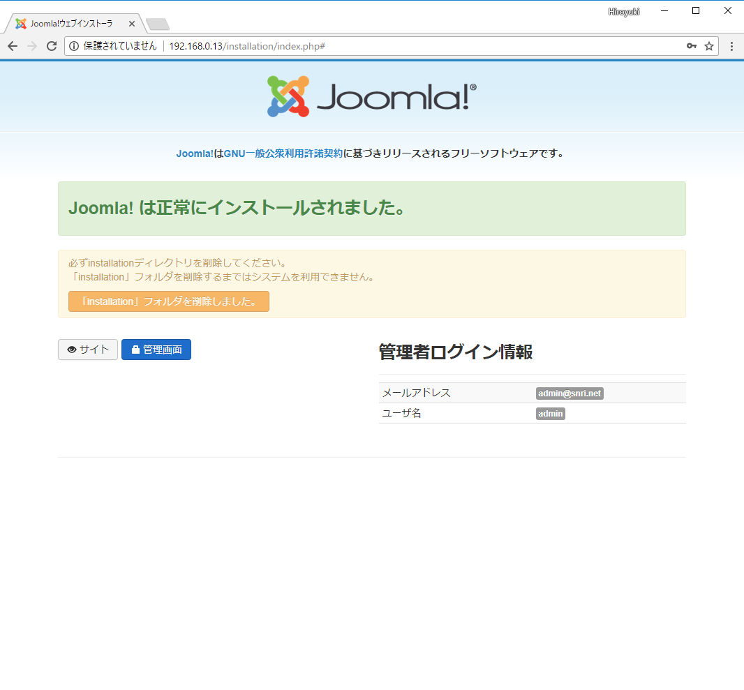Open the 管理画面 admin button
Viewport: 744px width, 690px height.
[x=156, y=350]
